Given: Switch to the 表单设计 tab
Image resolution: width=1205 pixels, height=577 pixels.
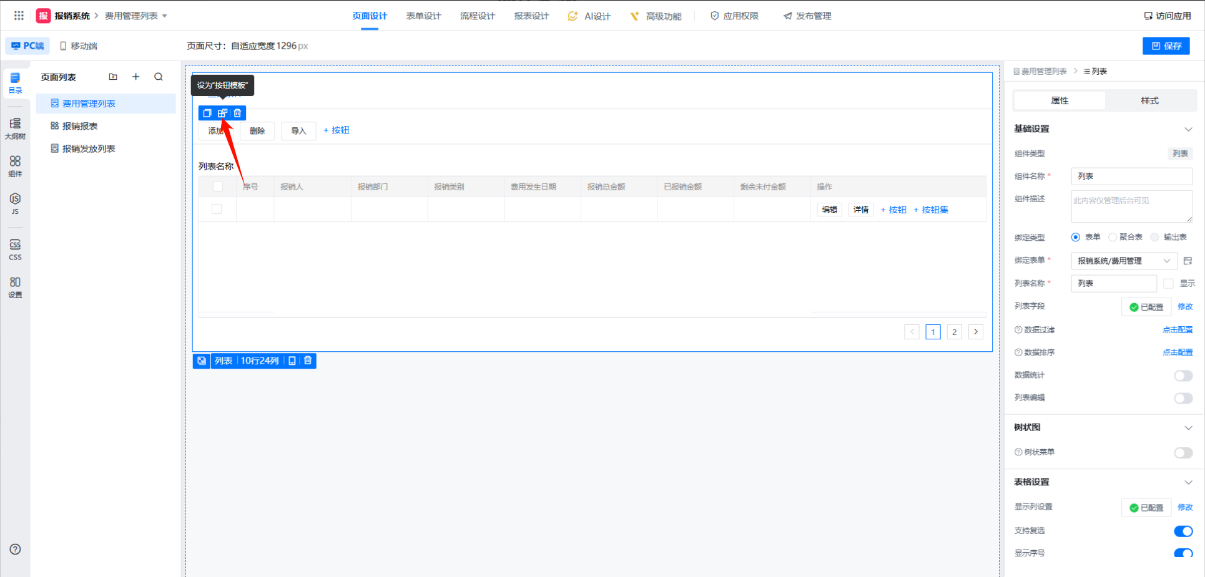Looking at the screenshot, I should (x=423, y=16).
